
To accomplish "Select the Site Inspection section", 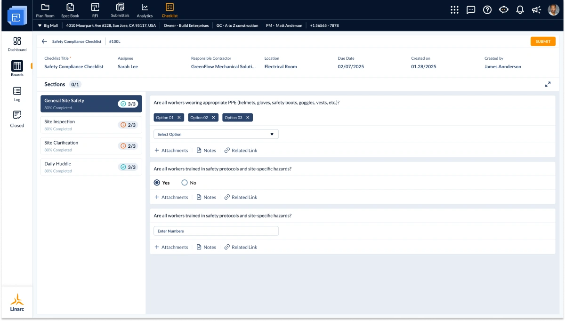I will (91, 125).
